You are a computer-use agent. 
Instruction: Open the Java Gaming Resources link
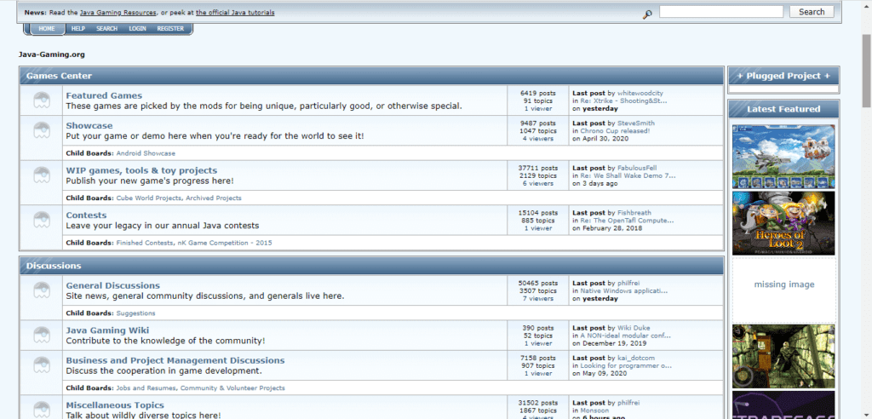tap(119, 13)
